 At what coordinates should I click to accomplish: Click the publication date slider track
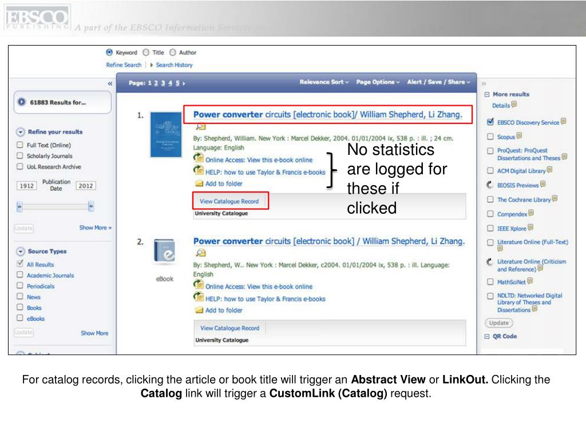[55, 206]
